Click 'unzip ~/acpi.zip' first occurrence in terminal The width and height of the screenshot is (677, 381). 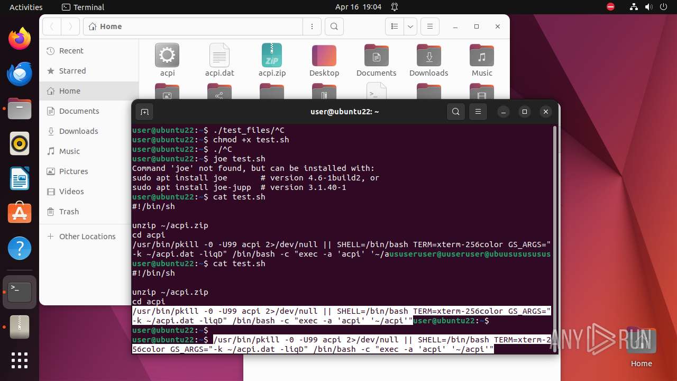170,225
